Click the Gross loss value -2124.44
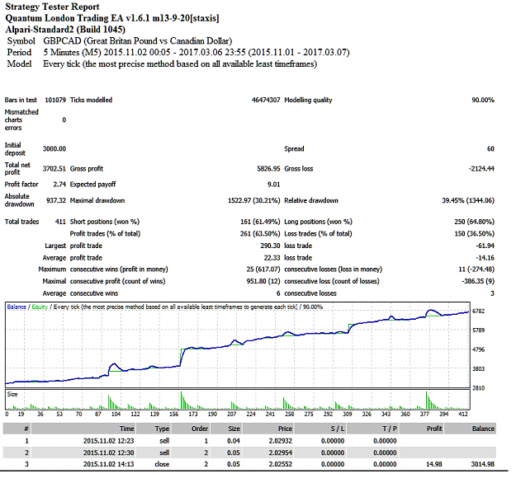This screenshot has width=516, height=478. pos(481,168)
